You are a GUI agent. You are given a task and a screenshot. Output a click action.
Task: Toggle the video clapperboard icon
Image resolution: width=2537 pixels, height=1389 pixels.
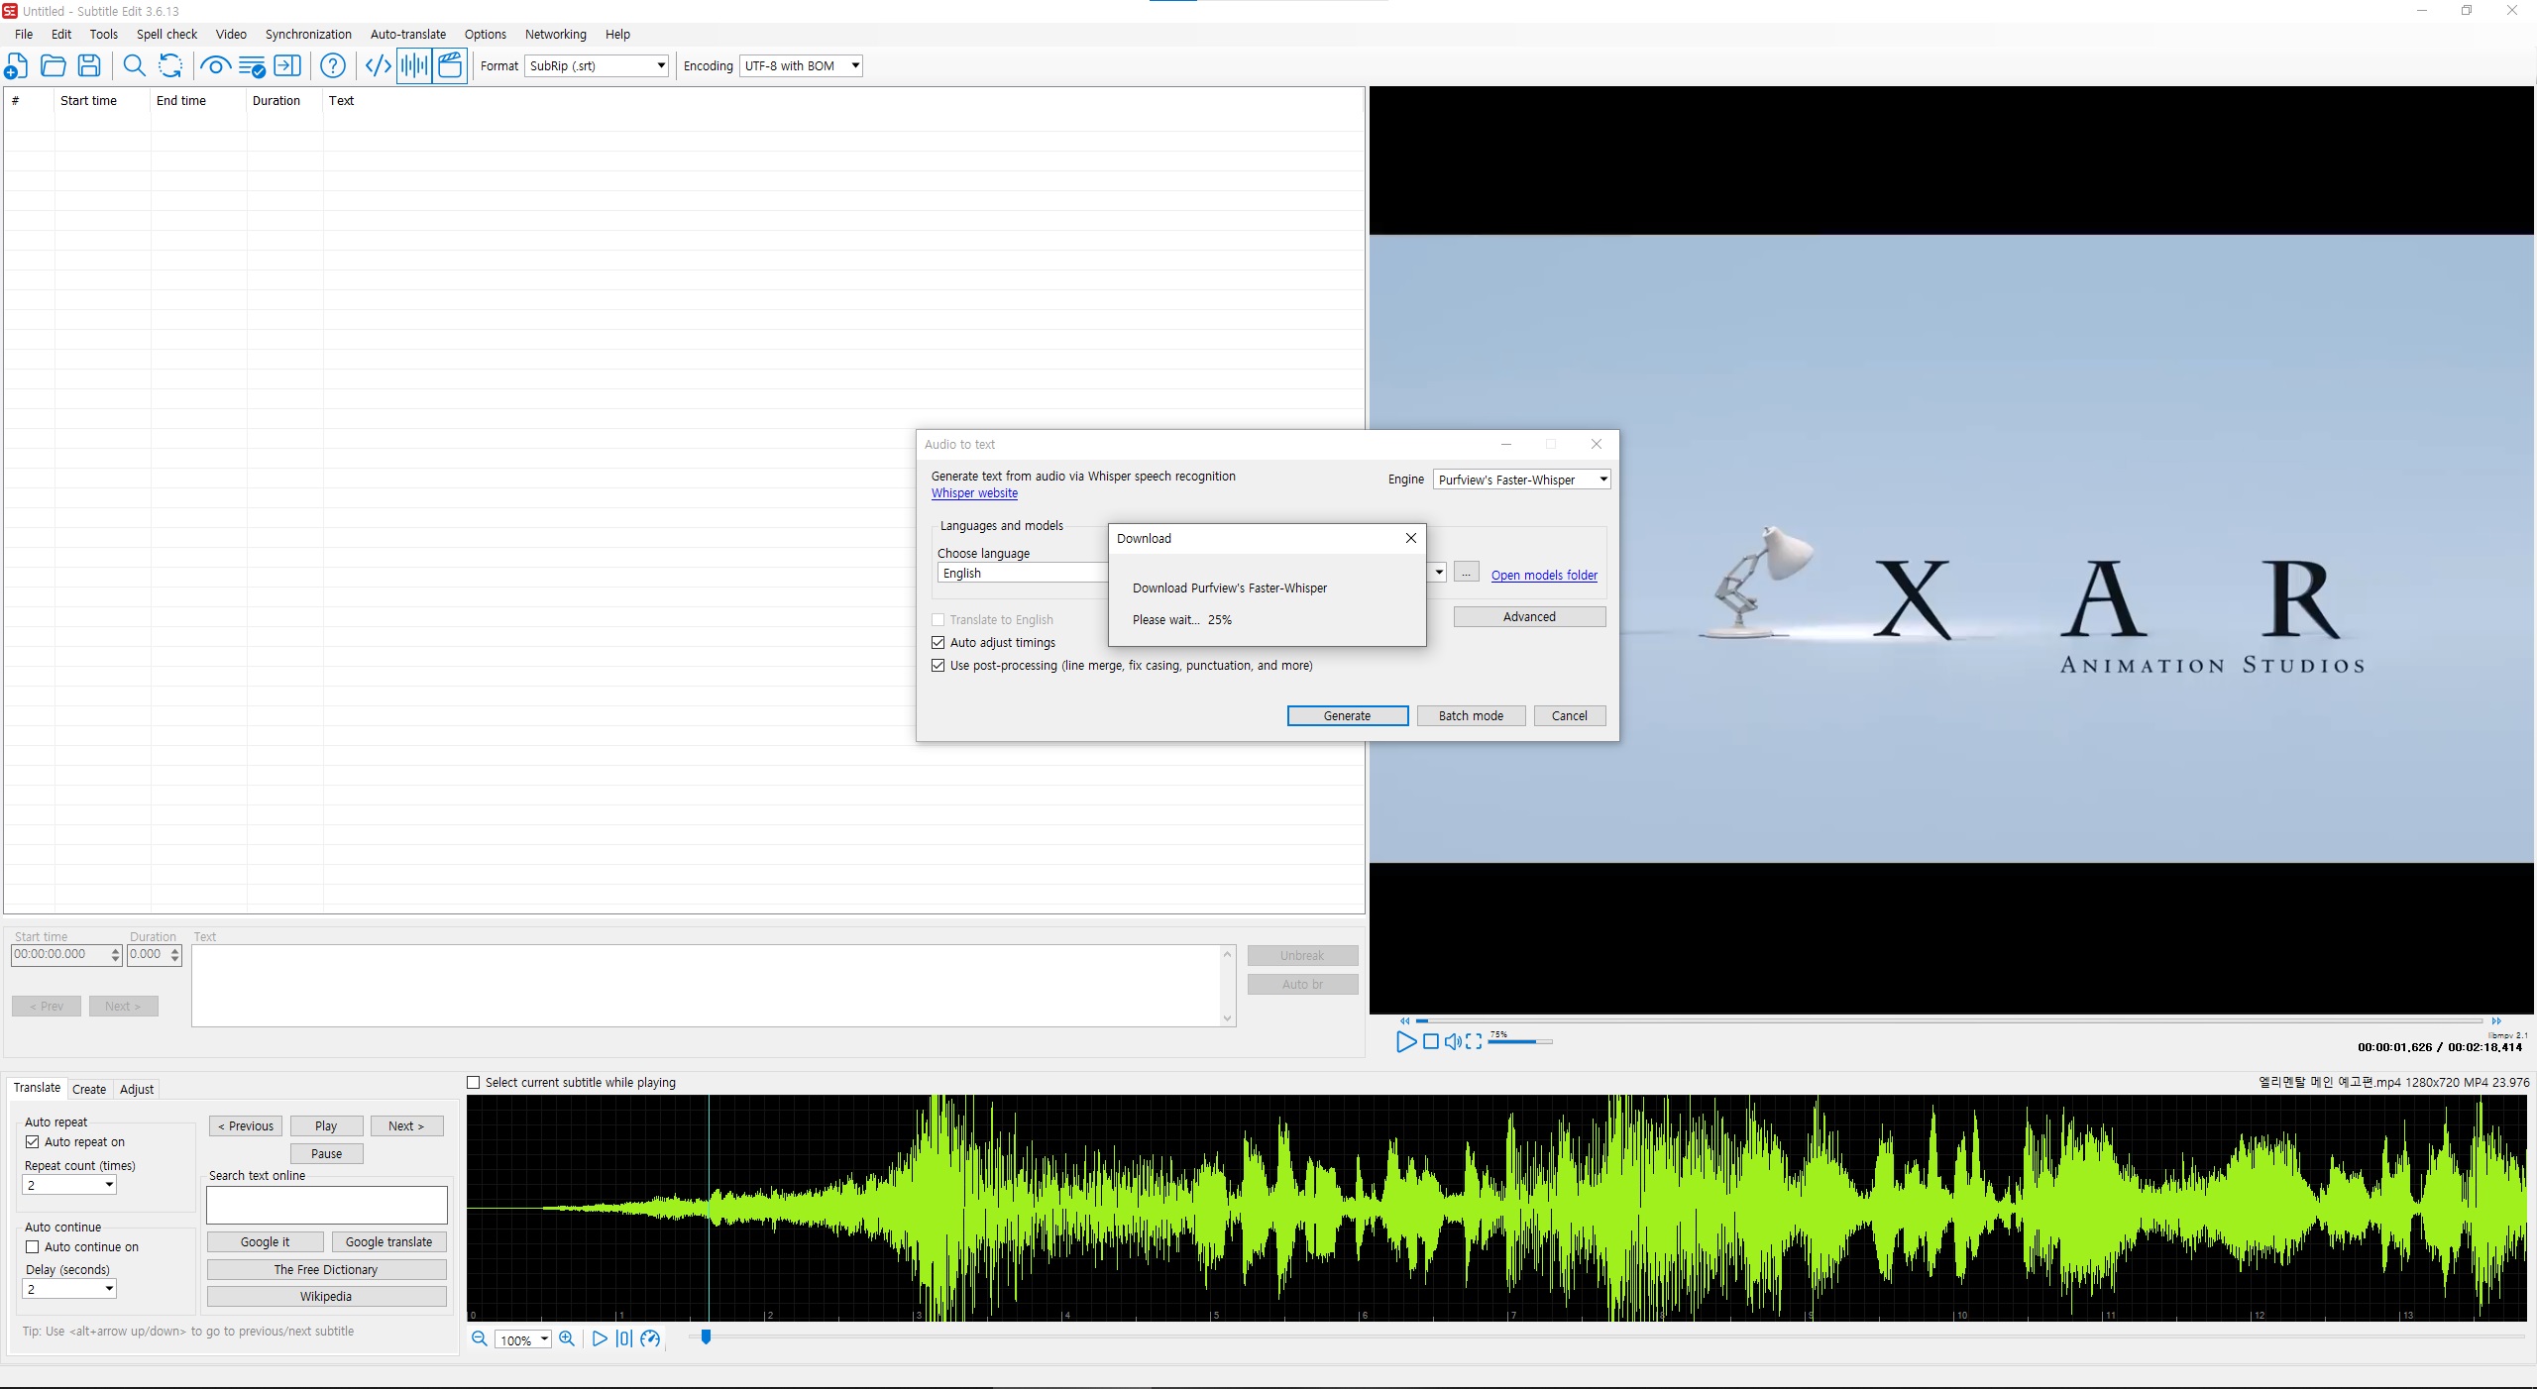coord(450,66)
